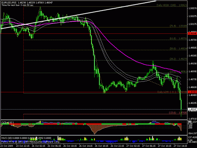Click price 1.49780 on the price scale
Image resolution: width=197 pixels, height=148 pixels.
[x=193, y=40]
